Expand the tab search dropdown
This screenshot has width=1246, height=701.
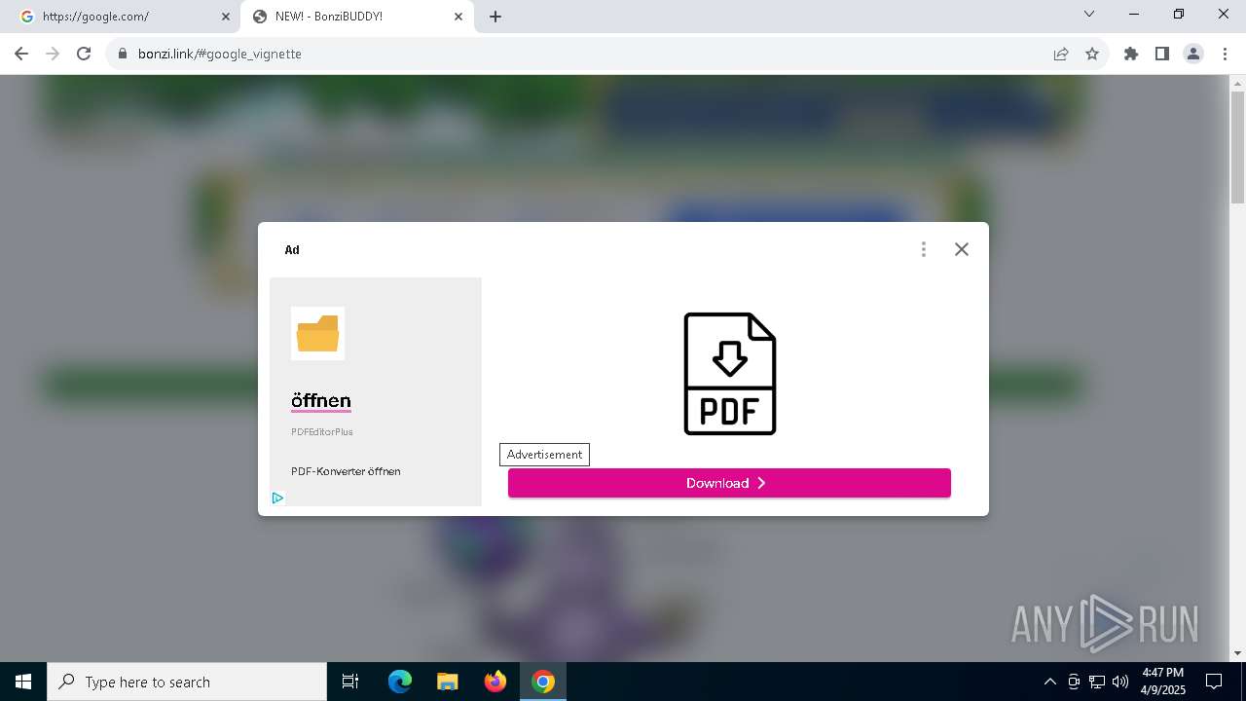pos(1089,14)
